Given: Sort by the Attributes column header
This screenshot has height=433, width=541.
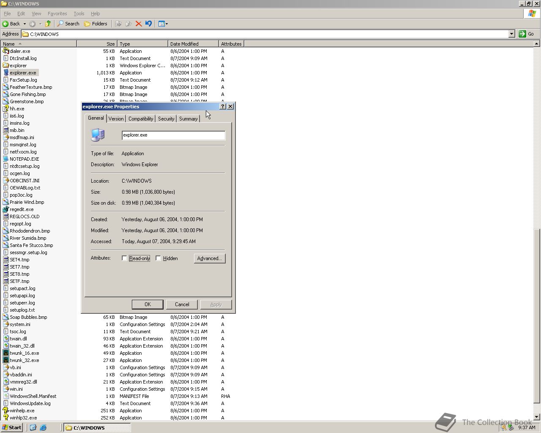Looking at the screenshot, I should (x=231, y=44).
